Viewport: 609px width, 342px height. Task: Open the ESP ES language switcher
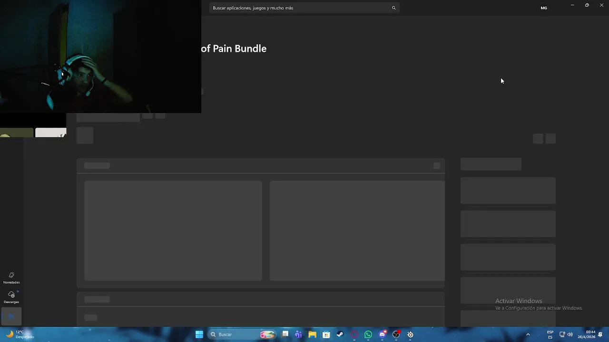550,334
